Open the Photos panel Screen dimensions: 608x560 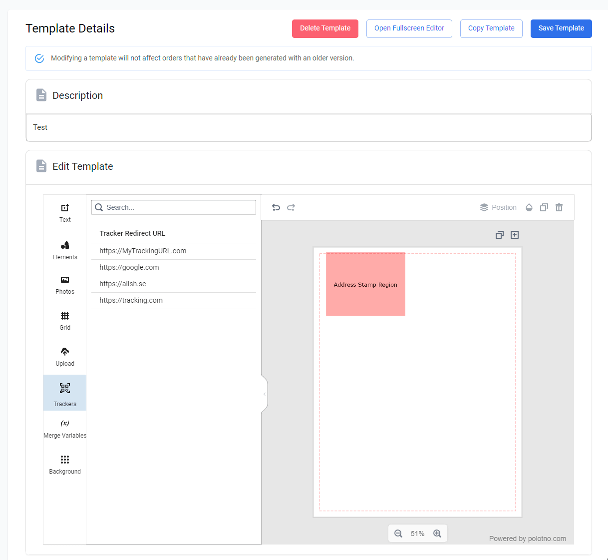(x=65, y=285)
